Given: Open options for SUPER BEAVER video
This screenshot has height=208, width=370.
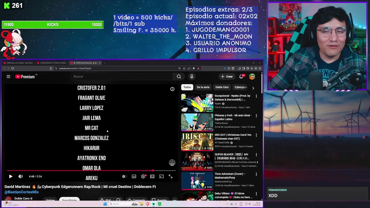Looking at the screenshot, I should pos(256,155).
